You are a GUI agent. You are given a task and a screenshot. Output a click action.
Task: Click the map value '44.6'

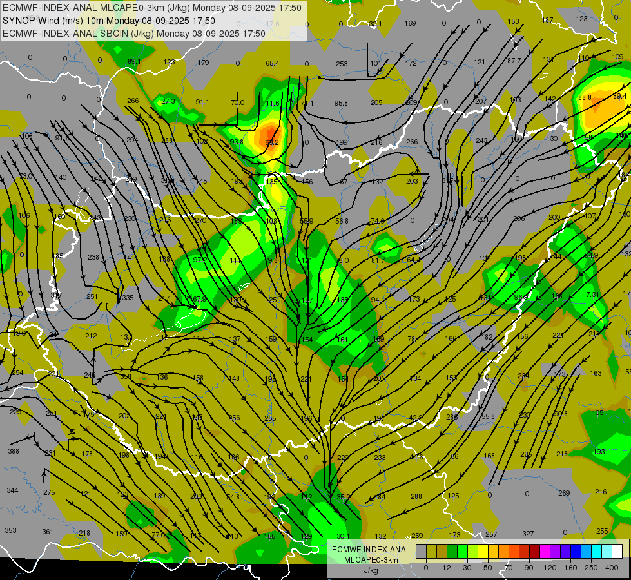pos(416,457)
